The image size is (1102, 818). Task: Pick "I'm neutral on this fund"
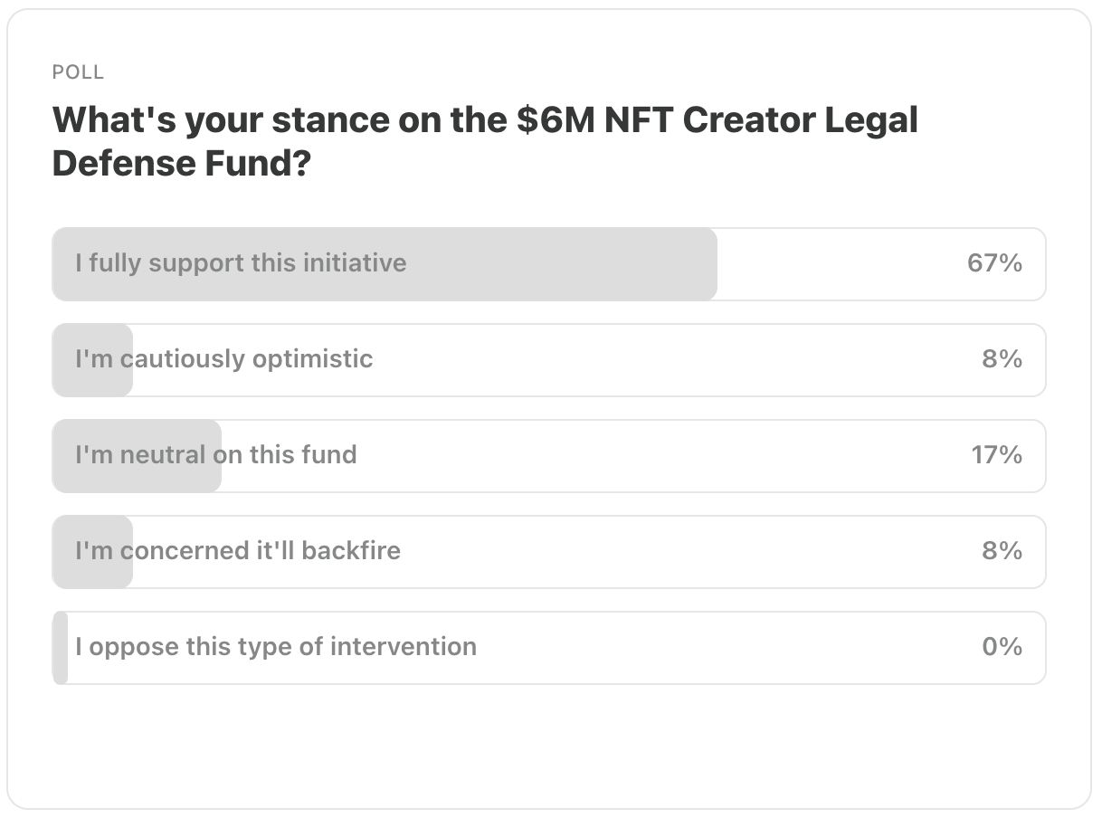549,456
